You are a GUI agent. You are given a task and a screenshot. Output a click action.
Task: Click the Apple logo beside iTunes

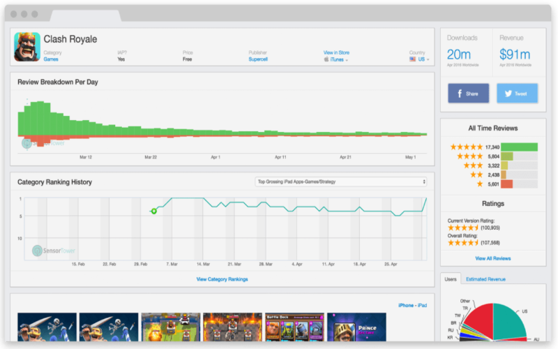326,59
